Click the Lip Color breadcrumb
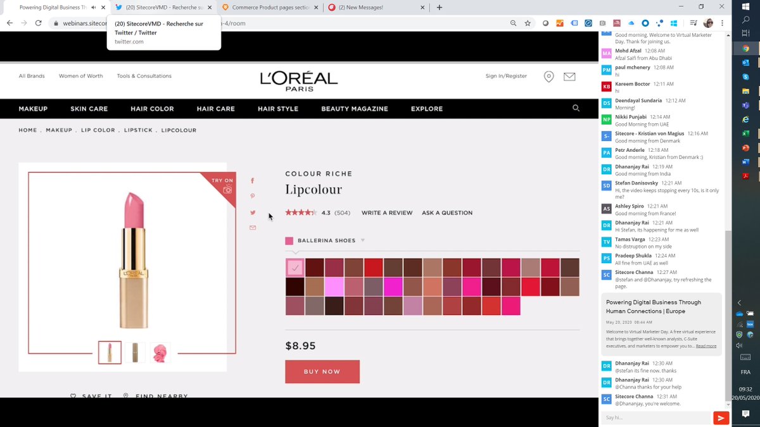 98,130
